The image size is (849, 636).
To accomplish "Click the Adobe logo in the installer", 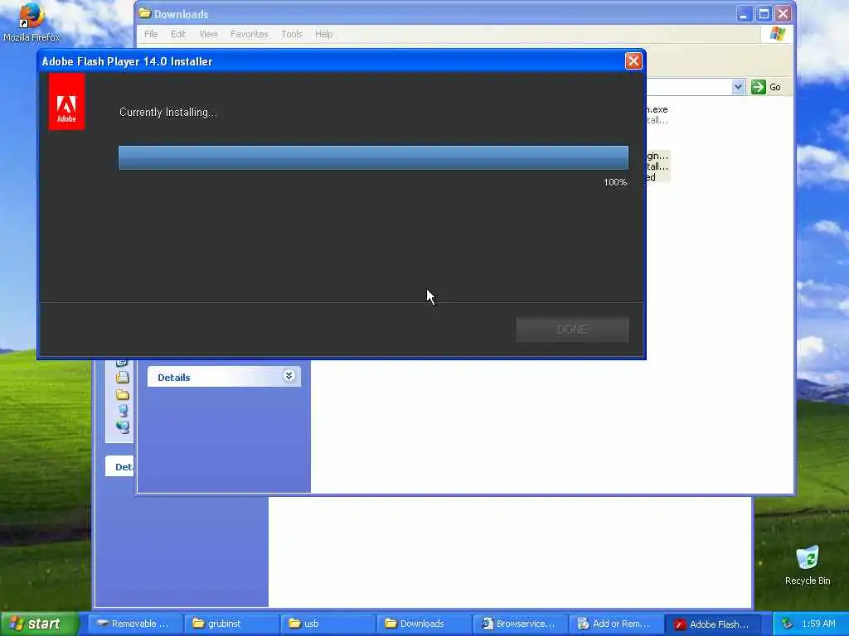I will click(66, 102).
